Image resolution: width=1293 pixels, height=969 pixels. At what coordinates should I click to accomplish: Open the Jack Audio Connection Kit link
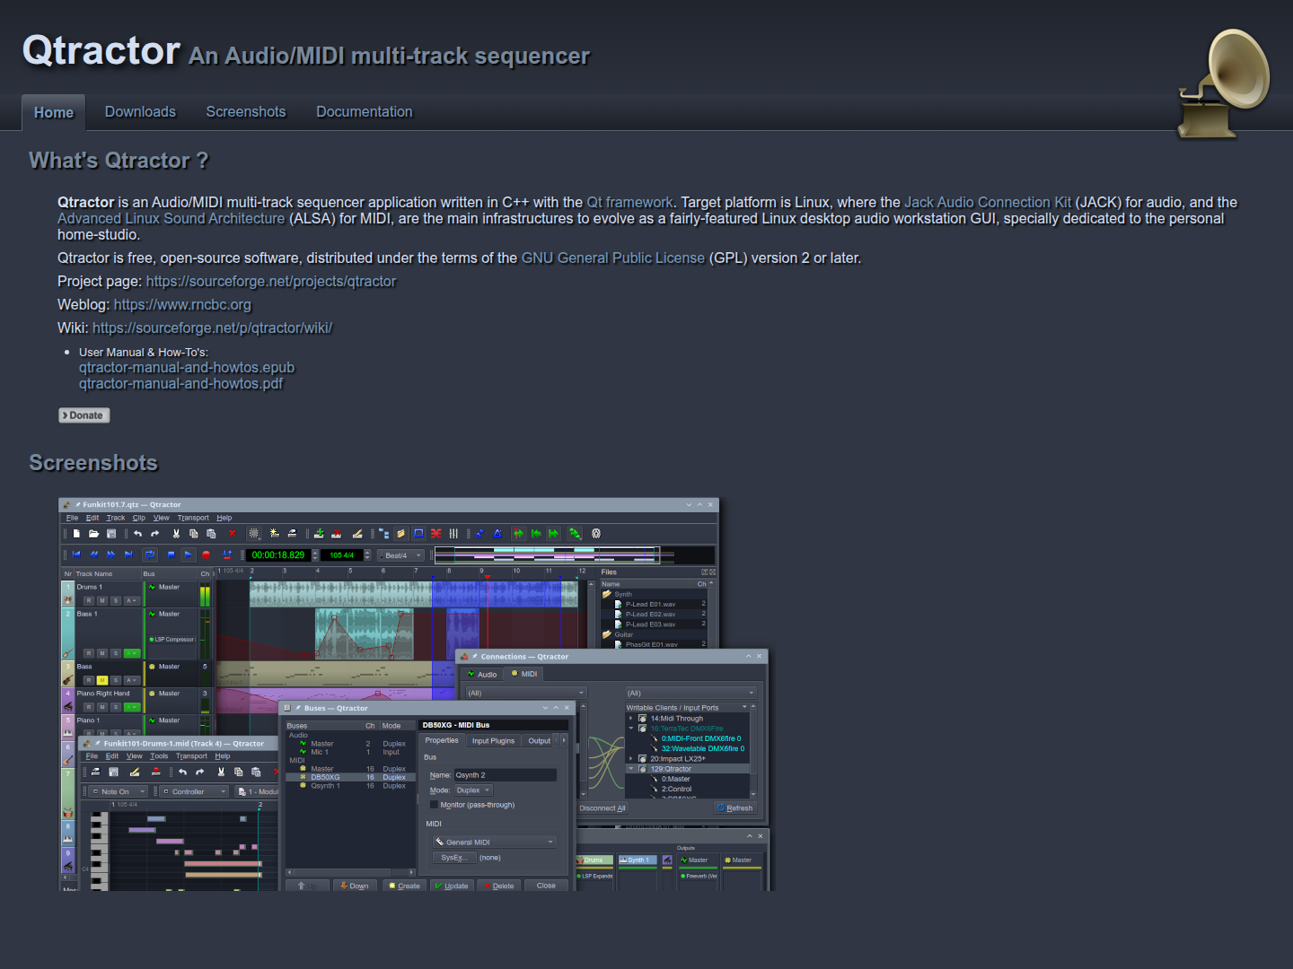pos(988,203)
